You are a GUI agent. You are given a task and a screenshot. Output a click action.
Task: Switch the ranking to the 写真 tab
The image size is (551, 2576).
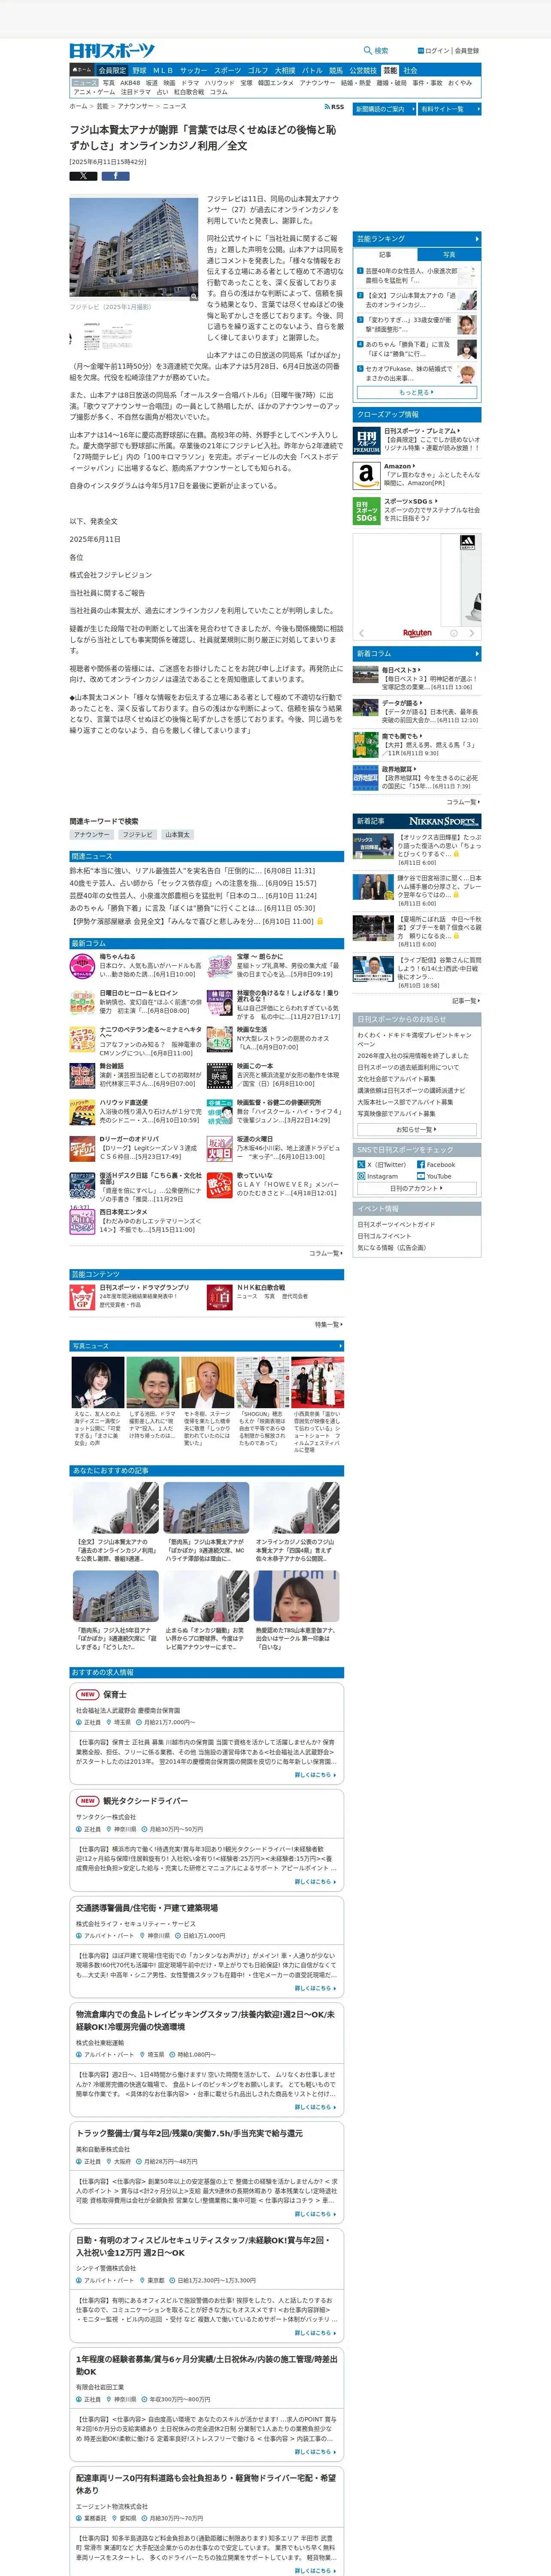[449, 255]
